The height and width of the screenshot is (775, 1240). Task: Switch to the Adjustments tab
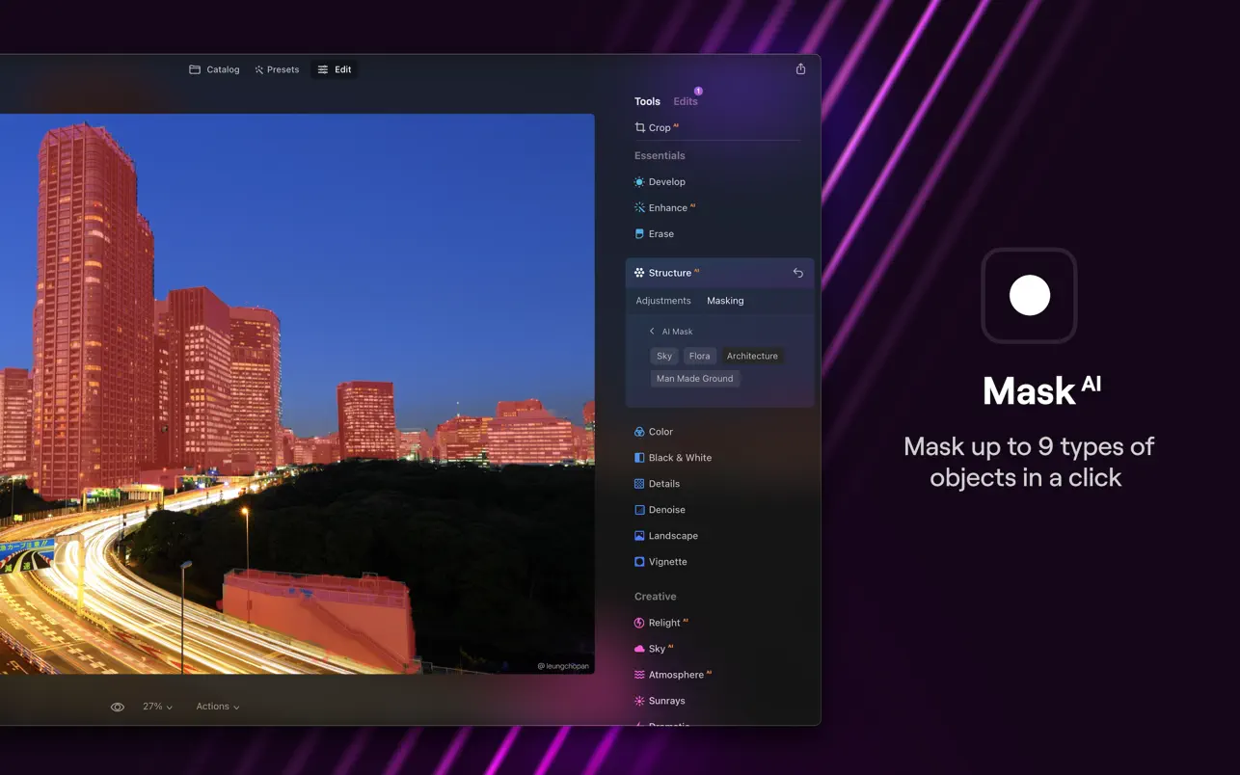(x=662, y=301)
